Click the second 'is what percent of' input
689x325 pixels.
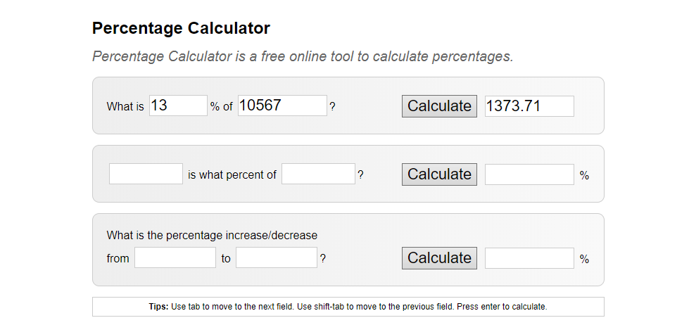pyautogui.click(x=318, y=174)
